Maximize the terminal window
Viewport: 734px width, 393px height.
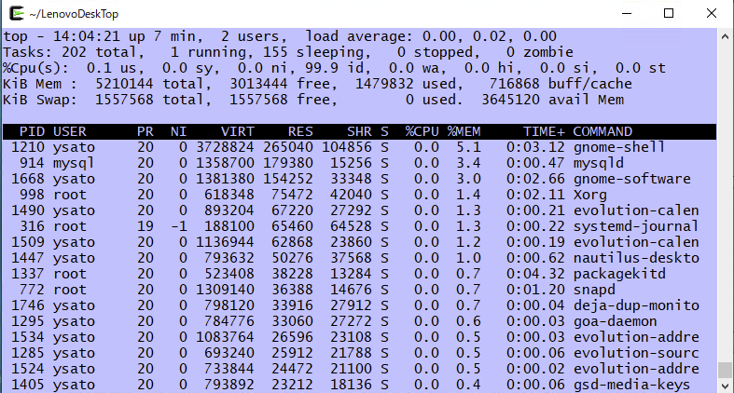point(669,14)
